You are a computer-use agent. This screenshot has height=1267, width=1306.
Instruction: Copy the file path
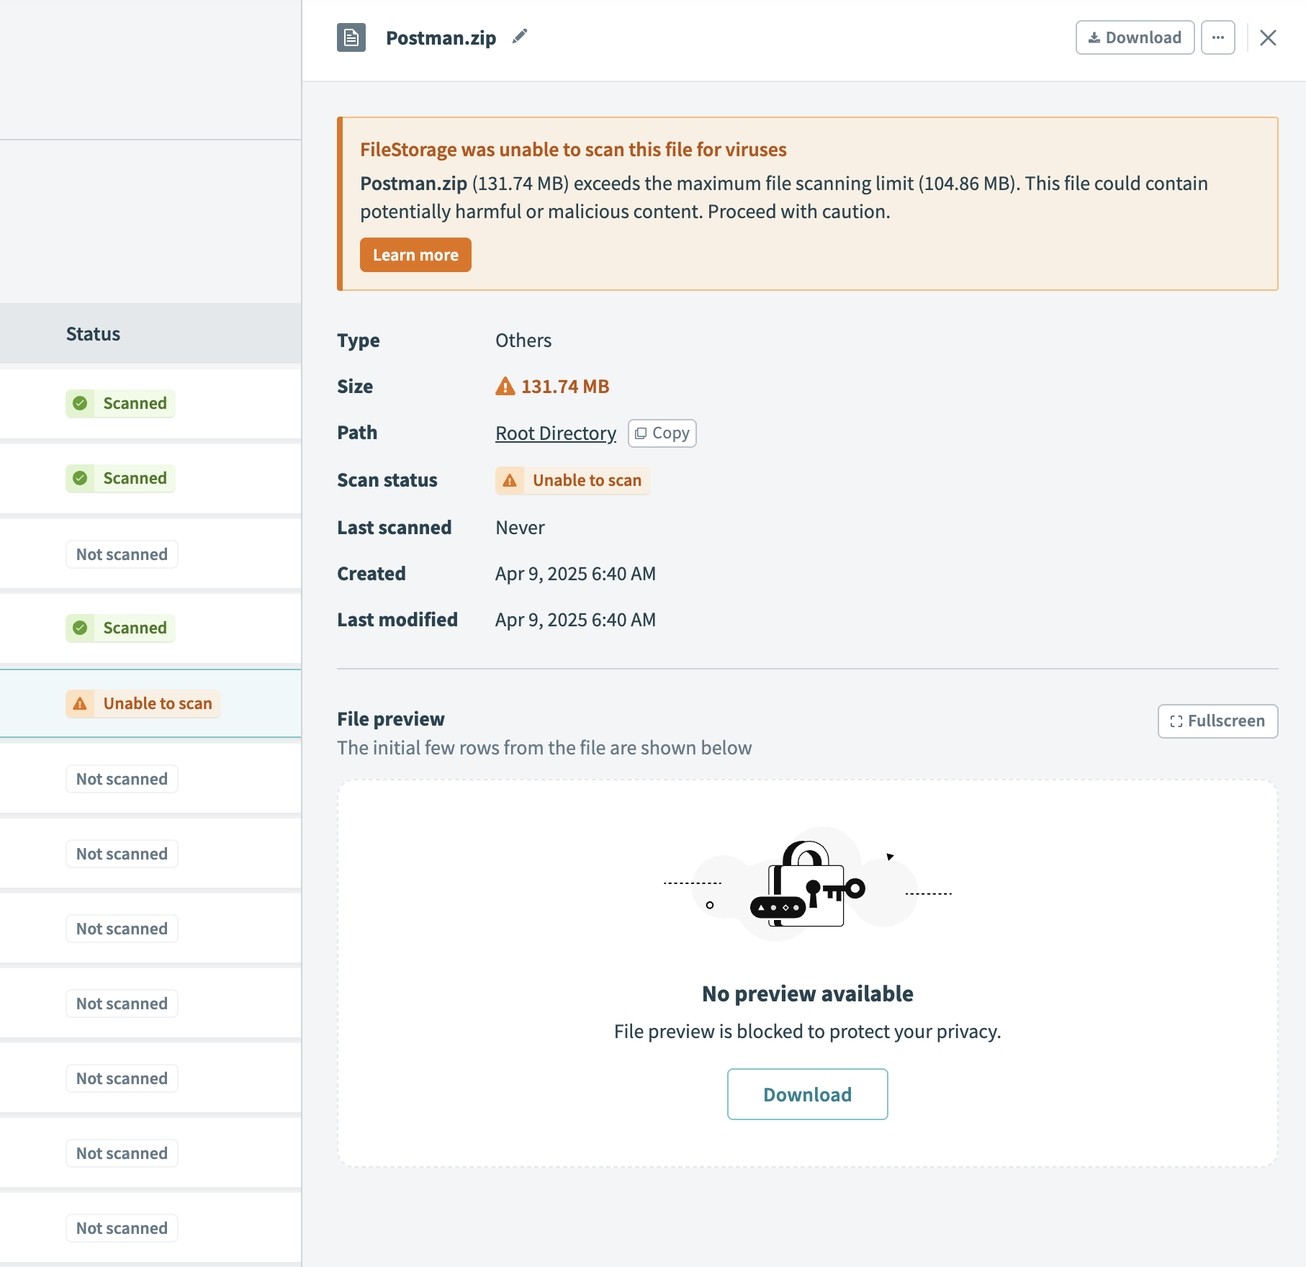(662, 433)
